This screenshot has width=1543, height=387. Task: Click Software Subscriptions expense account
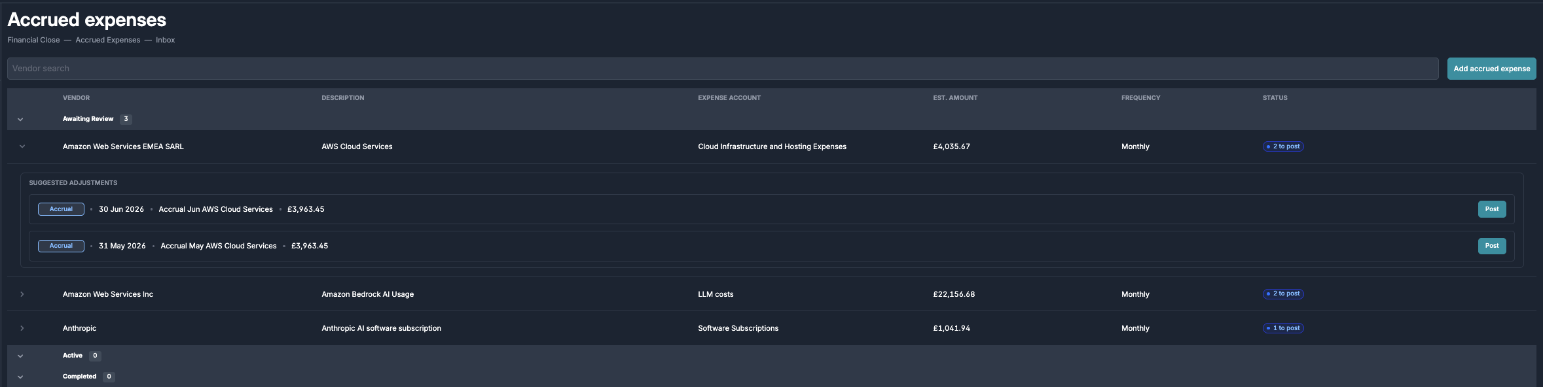738,328
